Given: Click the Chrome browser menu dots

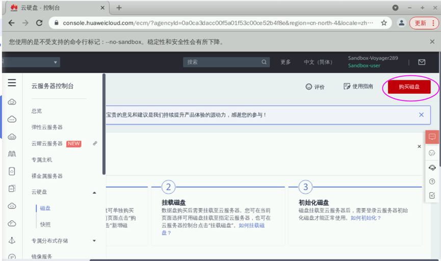Looking at the screenshot, I should pos(433,23).
